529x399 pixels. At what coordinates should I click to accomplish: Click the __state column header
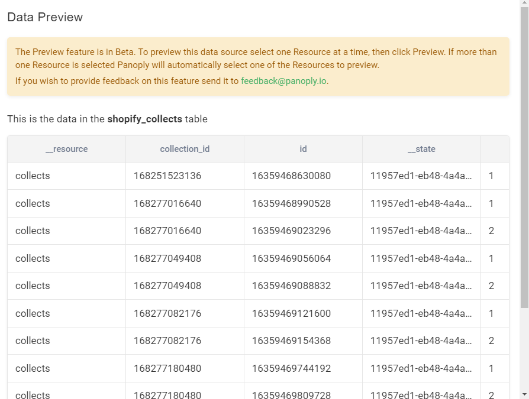(422, 149)
